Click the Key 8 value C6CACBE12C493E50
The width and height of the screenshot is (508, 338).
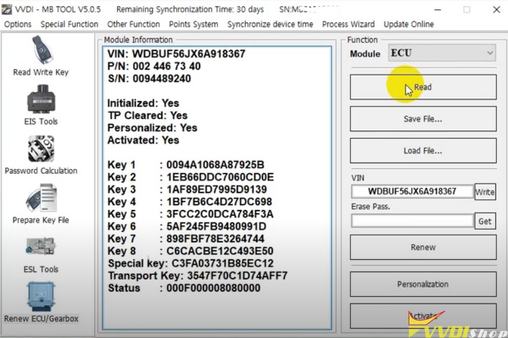220,251
